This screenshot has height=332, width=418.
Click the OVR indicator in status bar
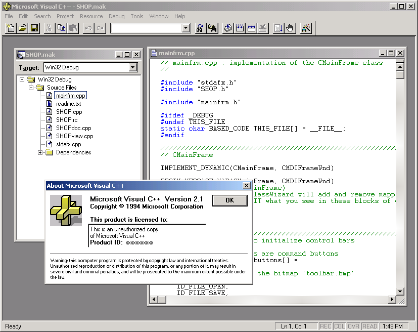point(353,326)
